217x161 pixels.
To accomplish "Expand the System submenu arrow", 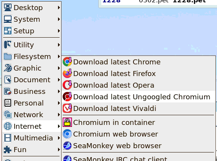I will coord(59,19).
